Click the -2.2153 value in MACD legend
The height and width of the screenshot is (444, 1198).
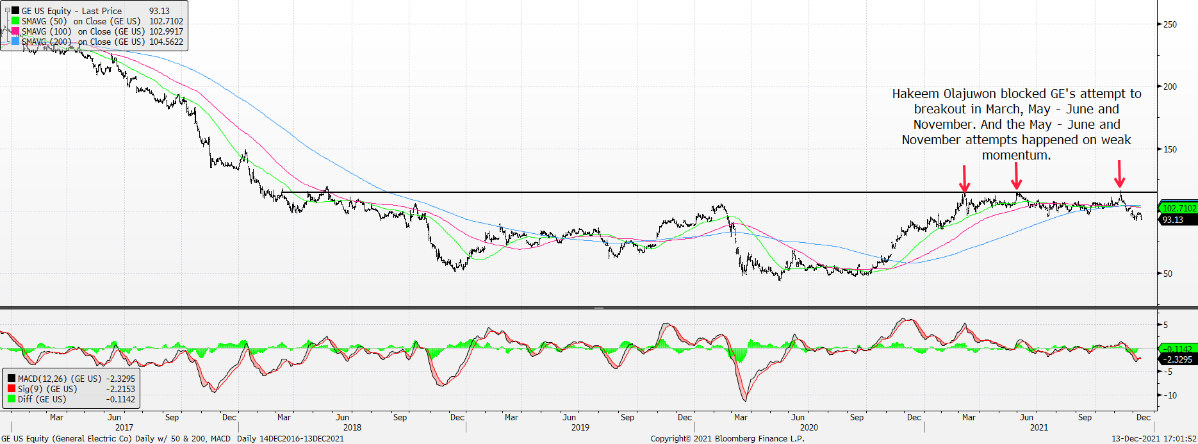pos(120,389)
